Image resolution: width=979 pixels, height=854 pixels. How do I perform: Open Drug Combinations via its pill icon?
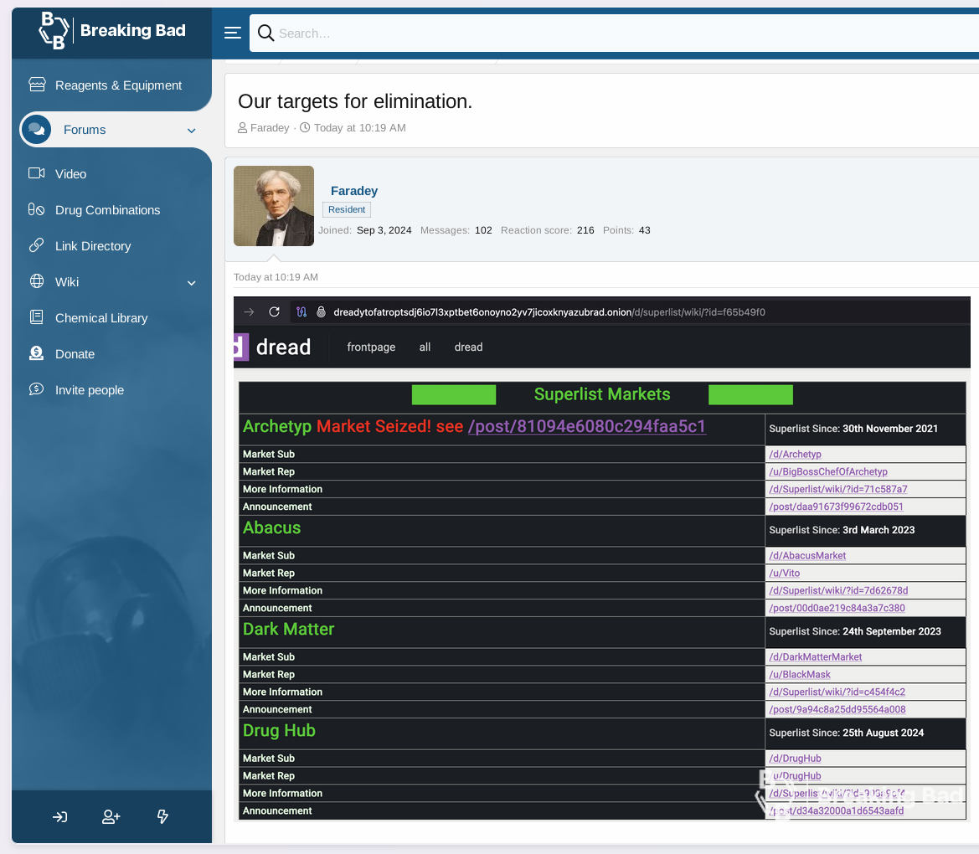tap(36, 210)
